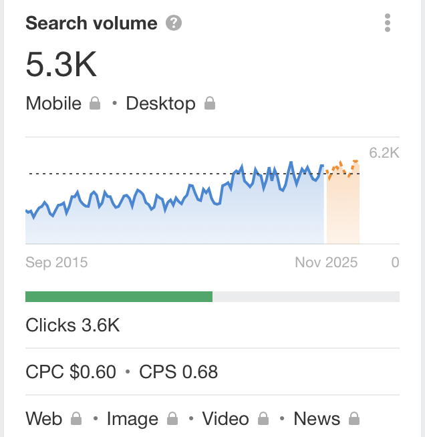Click the lock icon beside Web
Viewport: 425px width, 437px height.
(76, 418)
